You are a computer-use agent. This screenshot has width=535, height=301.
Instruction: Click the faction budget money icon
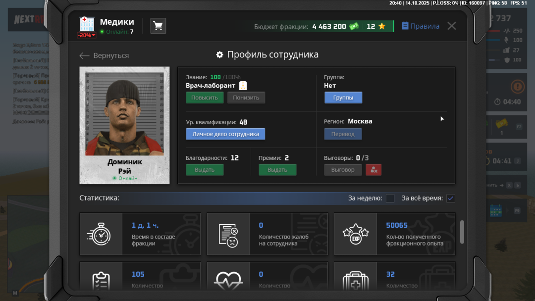(354, 26)
